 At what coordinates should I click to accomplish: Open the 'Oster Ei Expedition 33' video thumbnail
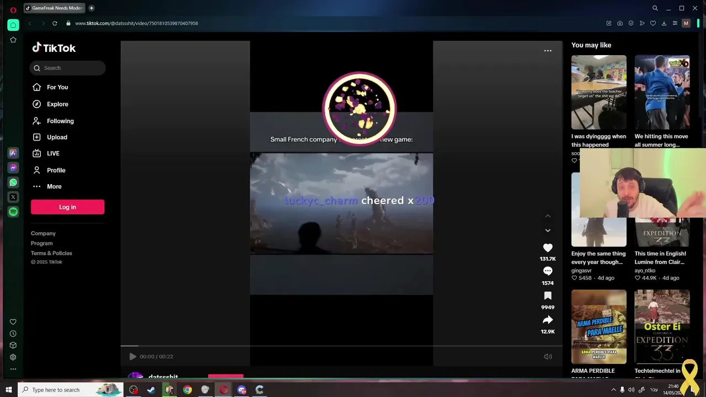pyautogui.click(x=662, y=326)
